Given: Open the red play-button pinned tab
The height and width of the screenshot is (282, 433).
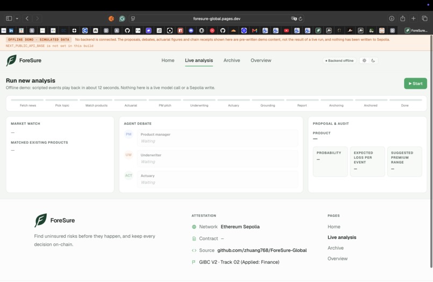Looking at the screenshot, I should pos(212,31).
